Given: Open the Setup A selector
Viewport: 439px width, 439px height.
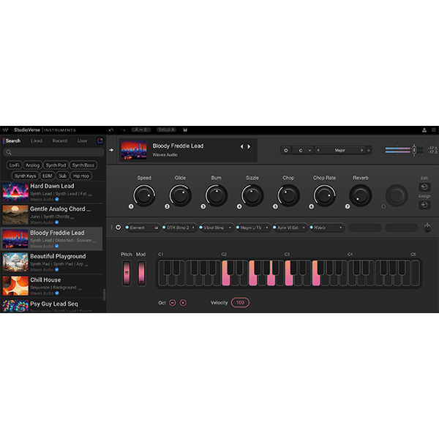Looking at the screenshot, I should 166,130.
